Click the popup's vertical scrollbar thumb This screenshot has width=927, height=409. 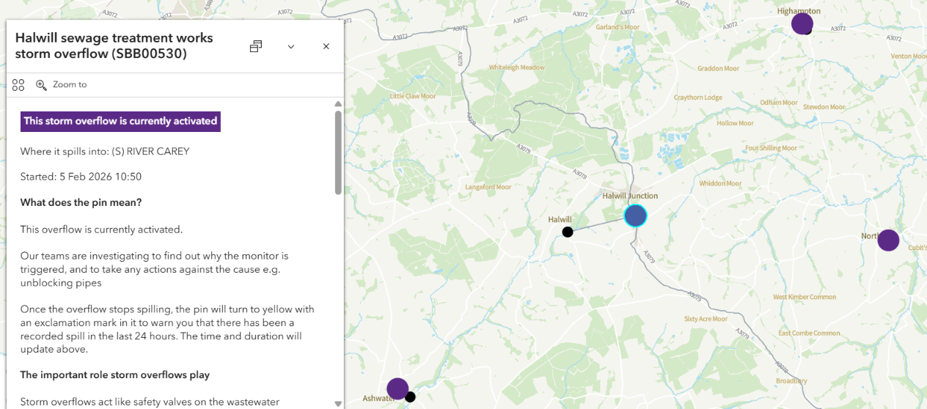[x=338, y=152]
